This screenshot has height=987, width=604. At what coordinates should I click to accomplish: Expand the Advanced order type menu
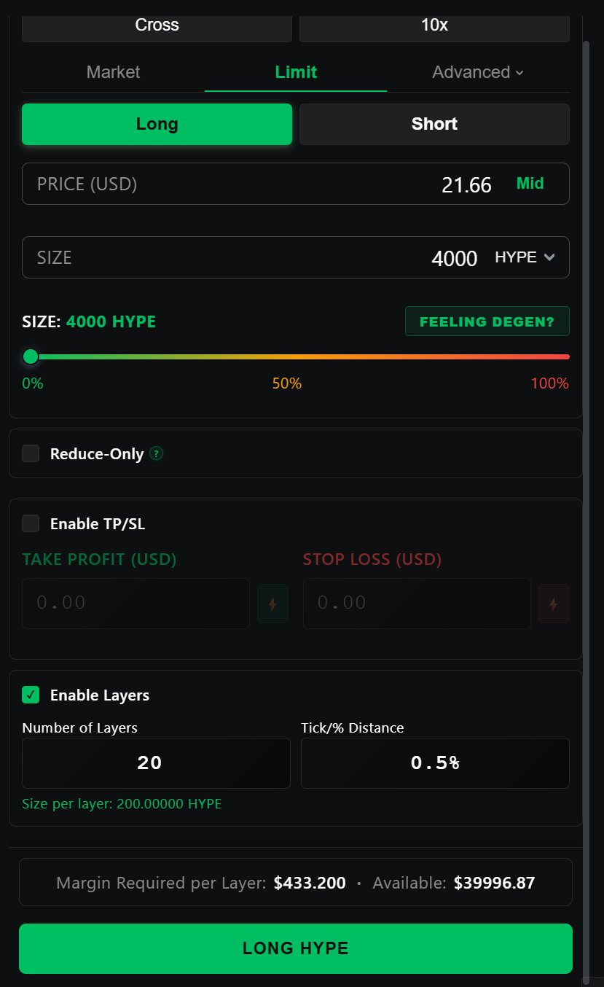(x=477, y=72)
